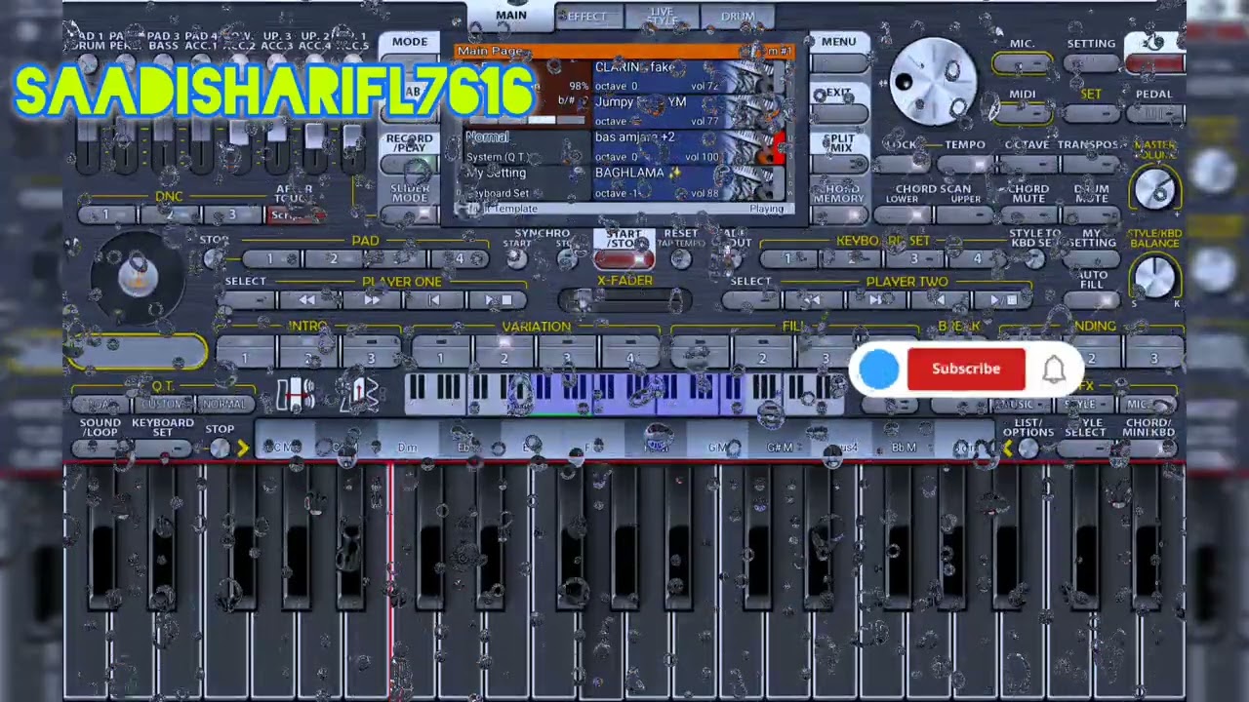Click the STYLE TO KBD SET knob
1249x702 pixels.
[1033, 258]
